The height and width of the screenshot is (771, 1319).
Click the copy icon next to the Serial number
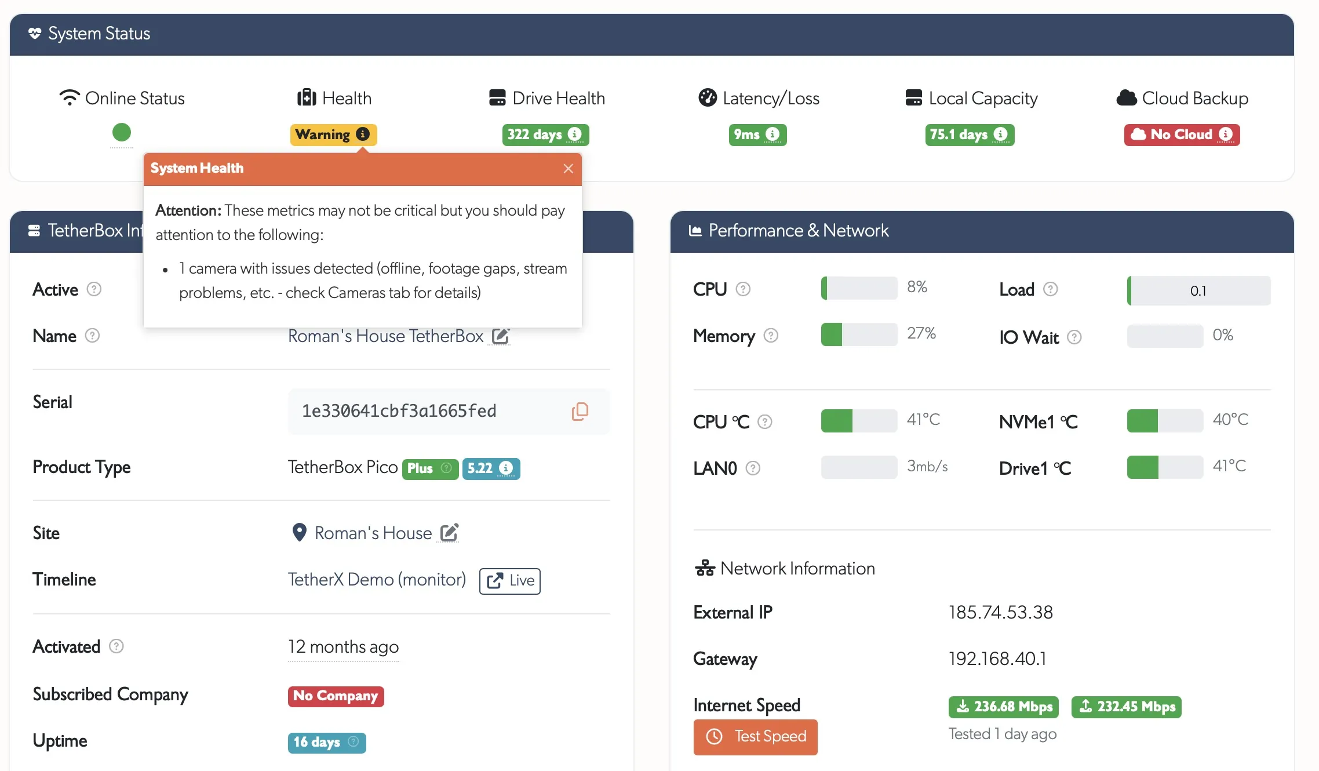pyautogui.click(x=580, y=412)
